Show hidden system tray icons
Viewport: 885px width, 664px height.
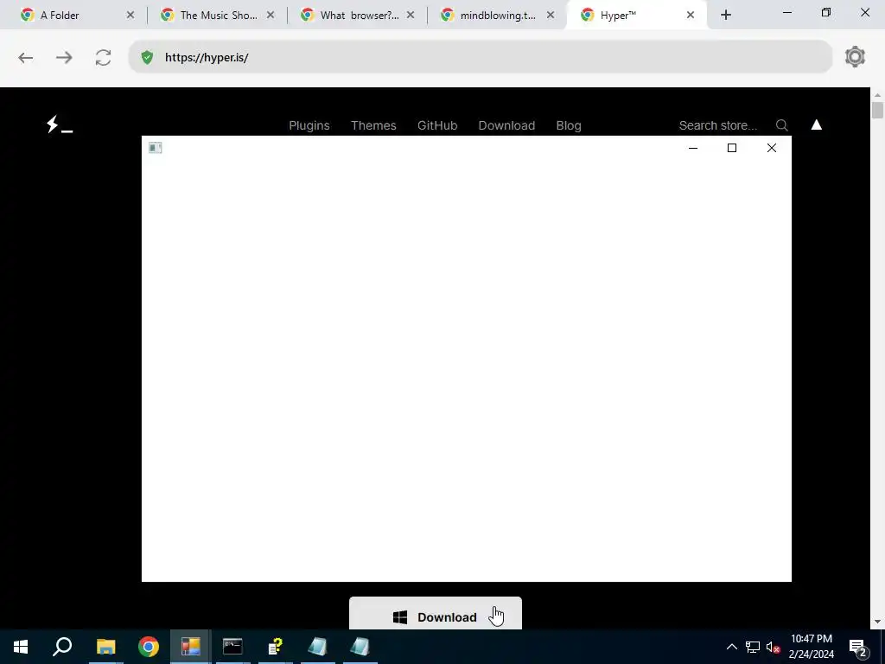click(x=731, y=647)
